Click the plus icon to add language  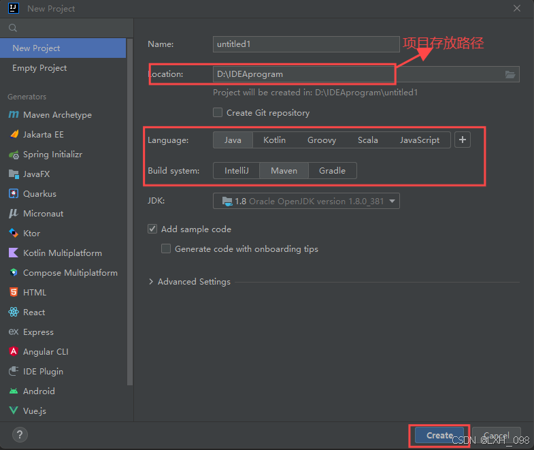463,140
